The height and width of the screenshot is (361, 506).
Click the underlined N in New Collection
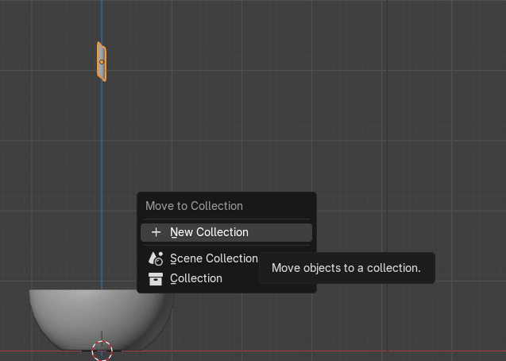(174, 232)
